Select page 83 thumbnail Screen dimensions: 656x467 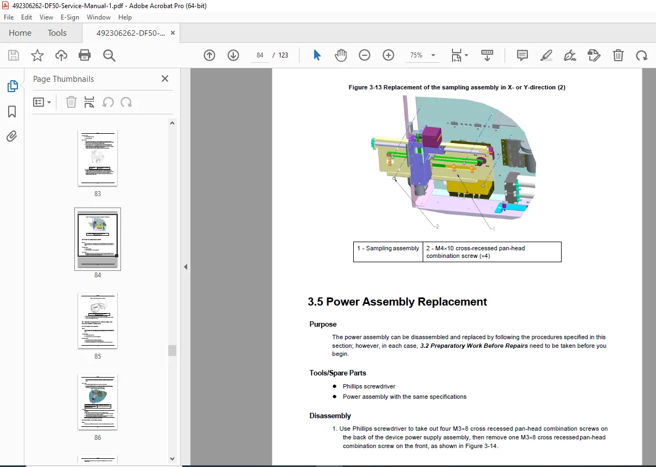(x=98, y=159)
